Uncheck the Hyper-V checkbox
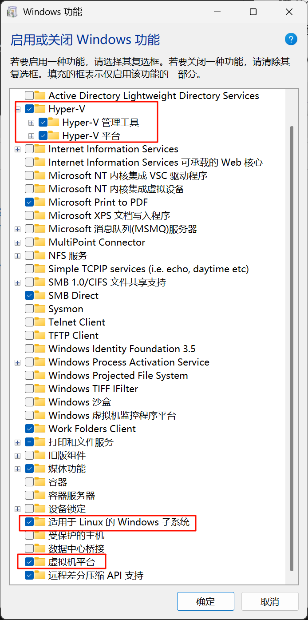This screenshot has height=620, width=308. (x=29, y=109)
